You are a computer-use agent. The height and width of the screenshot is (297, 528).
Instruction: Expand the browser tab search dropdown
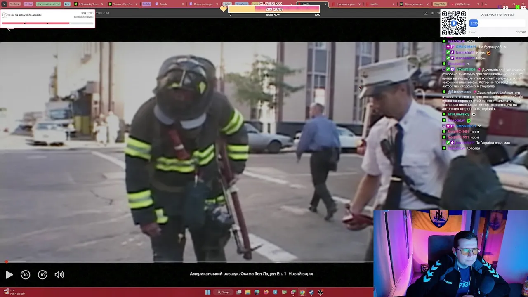coord(4,4)
